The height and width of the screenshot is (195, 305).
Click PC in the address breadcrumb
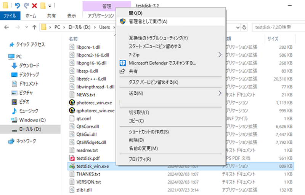tap(57, 27)
